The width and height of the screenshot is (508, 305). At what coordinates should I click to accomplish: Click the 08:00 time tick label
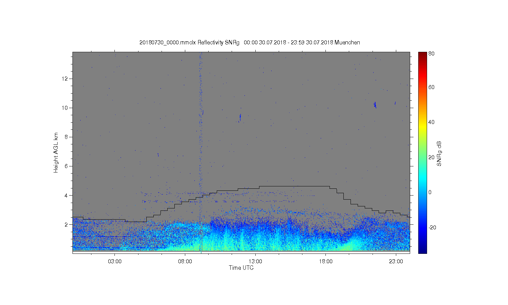tap(185, 262)
